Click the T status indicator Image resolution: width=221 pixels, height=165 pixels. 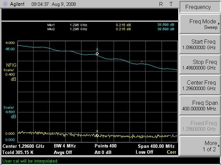click(171, 4)
